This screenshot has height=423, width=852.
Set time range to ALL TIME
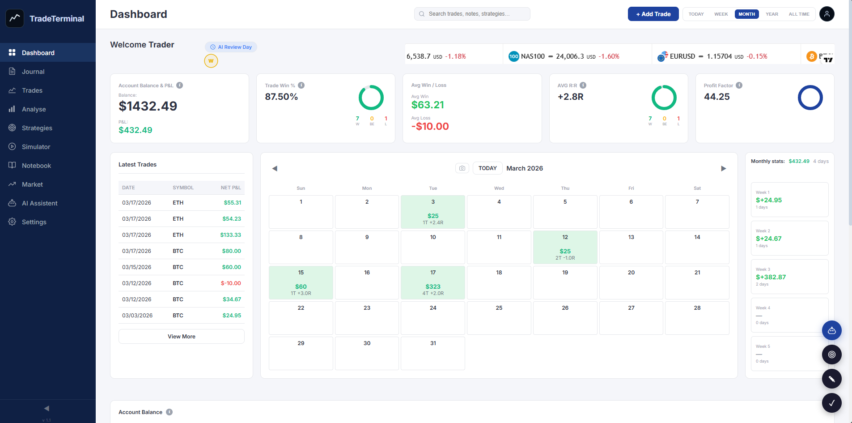point(799,14)
